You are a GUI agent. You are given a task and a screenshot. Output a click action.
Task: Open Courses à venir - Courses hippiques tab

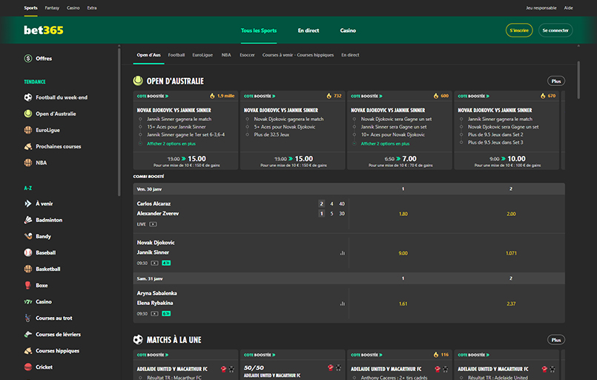(297, 55)
